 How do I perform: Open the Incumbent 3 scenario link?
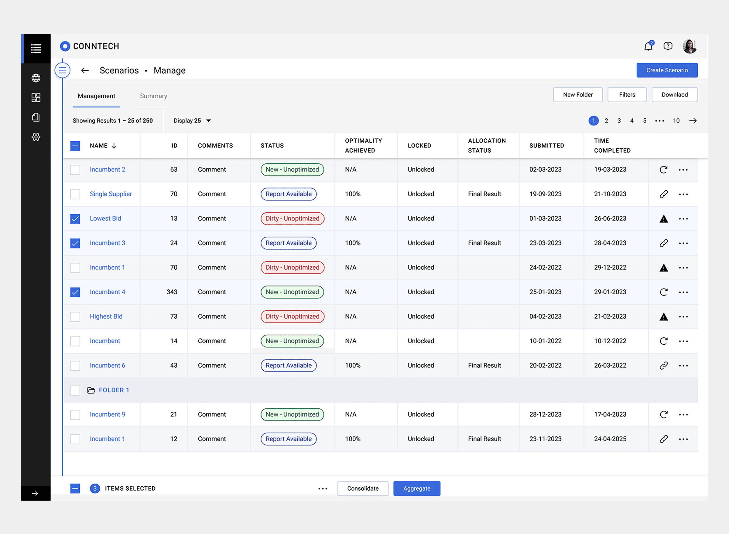[x=107, y=243]
